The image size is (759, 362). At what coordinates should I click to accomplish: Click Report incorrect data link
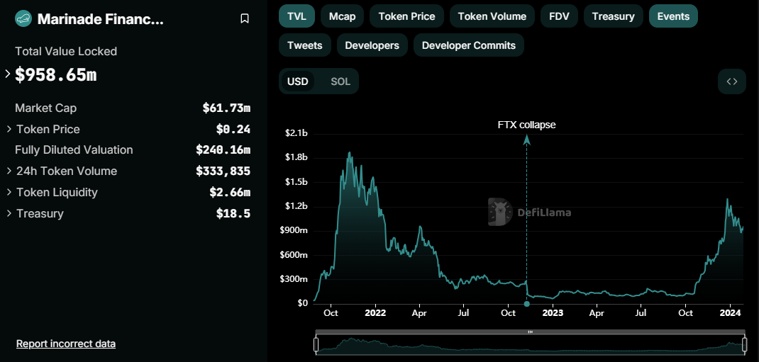point(66,344)
